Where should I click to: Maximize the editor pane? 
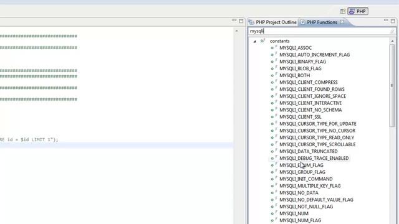(x=241, y=21)
